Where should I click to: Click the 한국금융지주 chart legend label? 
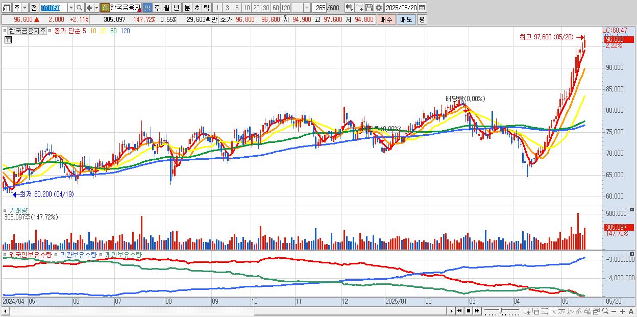[28, 31]
